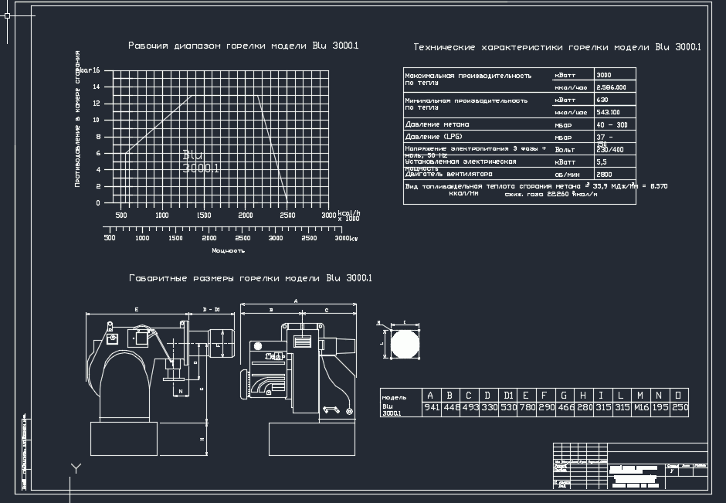Click the 'Blu 3000.1' label inside the chart
This screenshot has height=503, width=726.
click(201, 161)
